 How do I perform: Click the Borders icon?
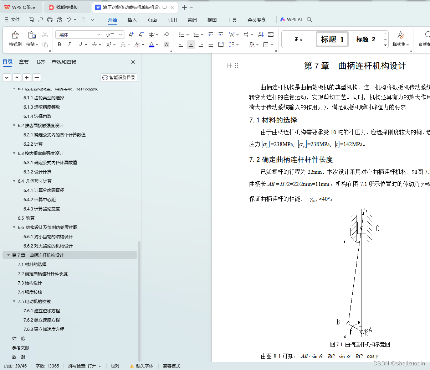[x=266, y=45]
